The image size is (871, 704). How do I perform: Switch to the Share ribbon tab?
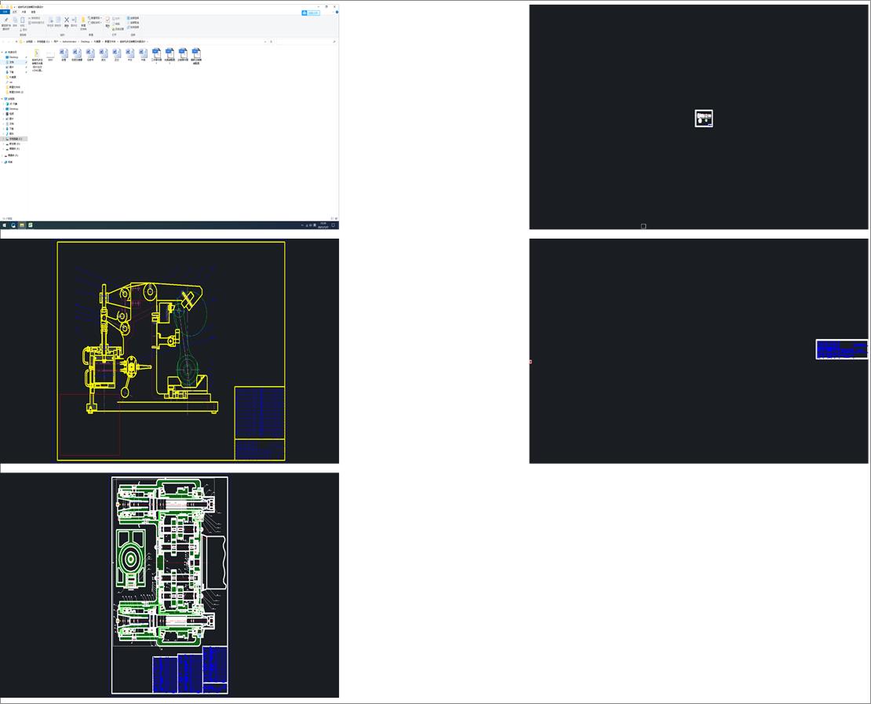coord(24,12)
